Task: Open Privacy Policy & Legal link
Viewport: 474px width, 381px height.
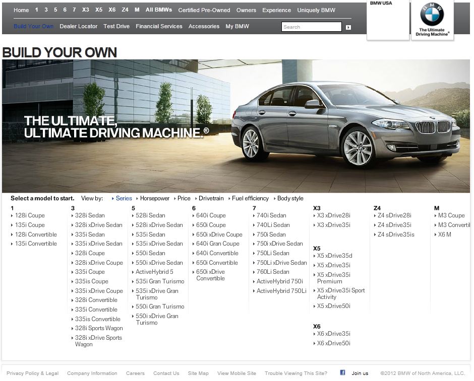Action: (x=32, y=373)
